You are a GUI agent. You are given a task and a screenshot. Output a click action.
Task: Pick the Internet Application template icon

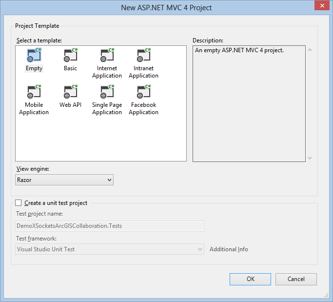pyautogui.click(x=107, y=55)
